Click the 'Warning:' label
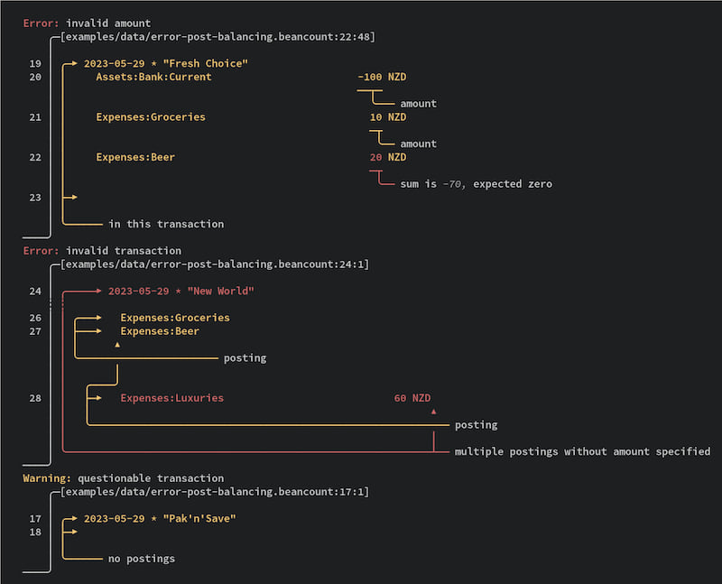 [47, 478]
